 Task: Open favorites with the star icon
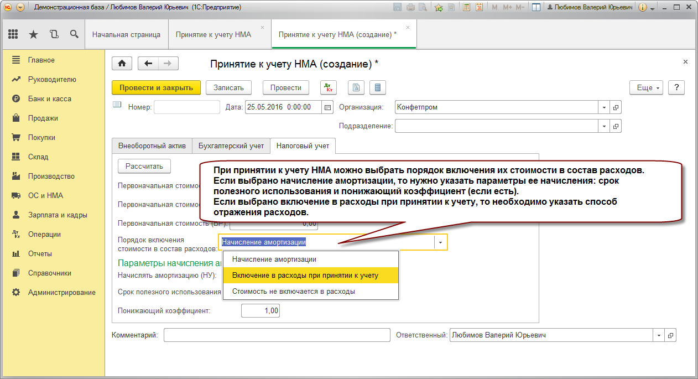point(33,34)
